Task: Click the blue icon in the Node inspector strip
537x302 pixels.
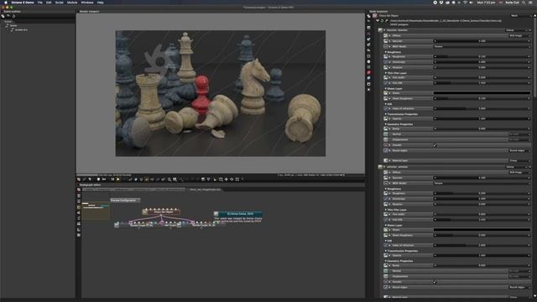Action: pyautogui.click(x=368, y=78)
